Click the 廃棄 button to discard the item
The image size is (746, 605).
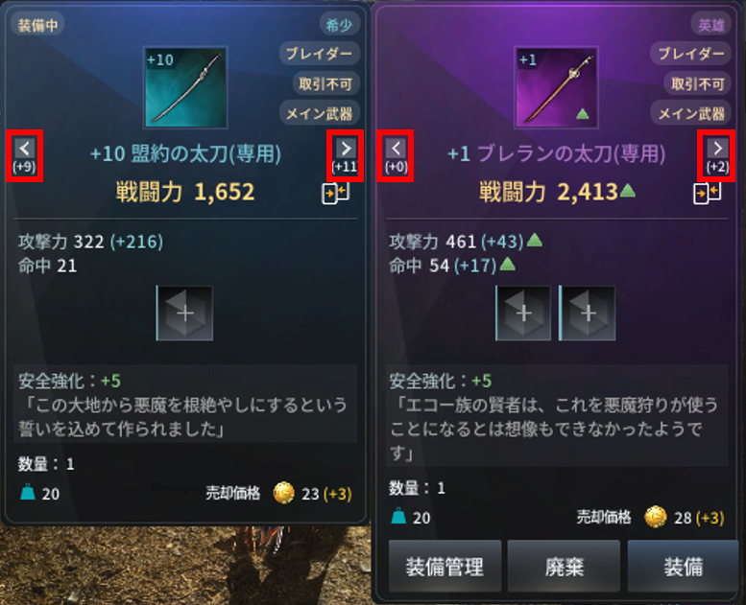pos(564,566)
